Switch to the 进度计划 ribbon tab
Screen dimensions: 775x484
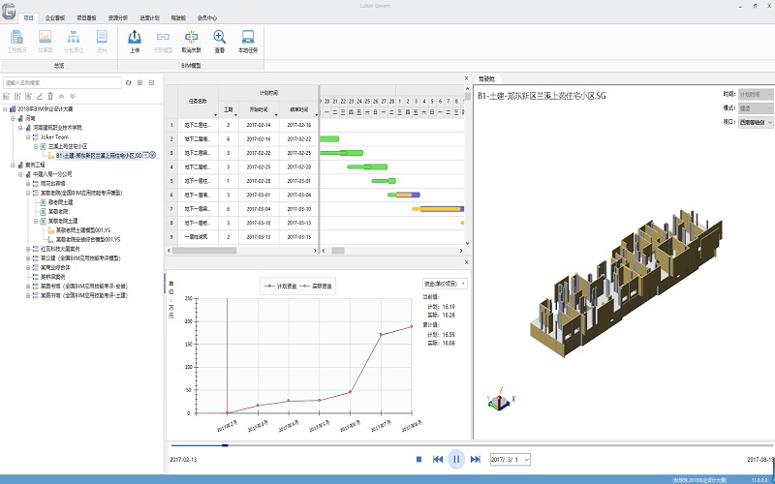click(149, 17)
